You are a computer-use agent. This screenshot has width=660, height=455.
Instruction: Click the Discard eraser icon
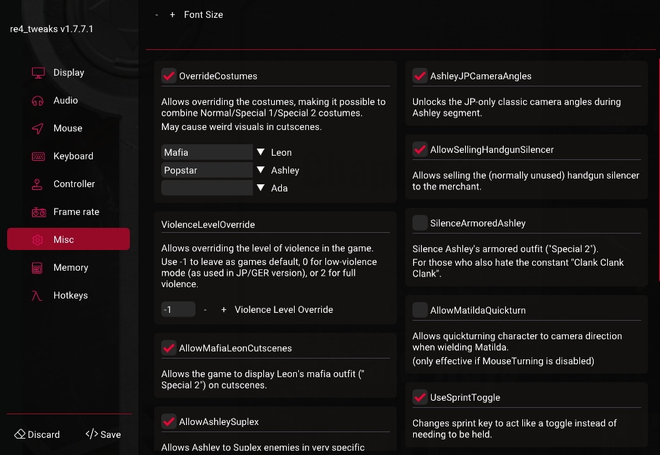[20, 434]
